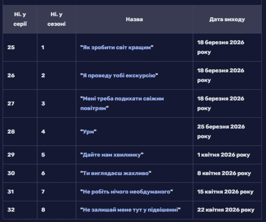
Task: Select series number 32 in last row
Action: pos(11,210)
